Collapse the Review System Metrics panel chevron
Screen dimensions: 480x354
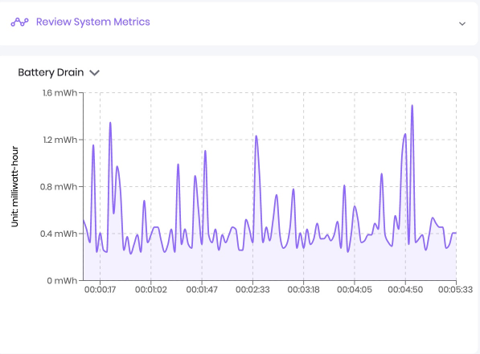coord(462,23)
